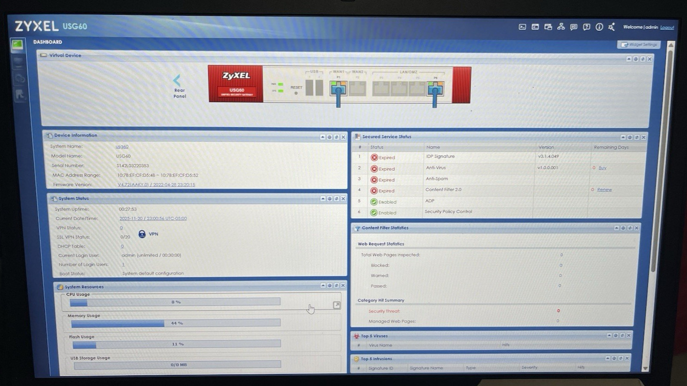Collapse the Content Filter Statistics widget
Image resolution: width=687 pixels, height=386 pixels.
616,228
